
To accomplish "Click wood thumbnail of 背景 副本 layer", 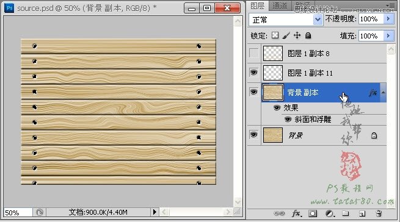I will (273, 92).
